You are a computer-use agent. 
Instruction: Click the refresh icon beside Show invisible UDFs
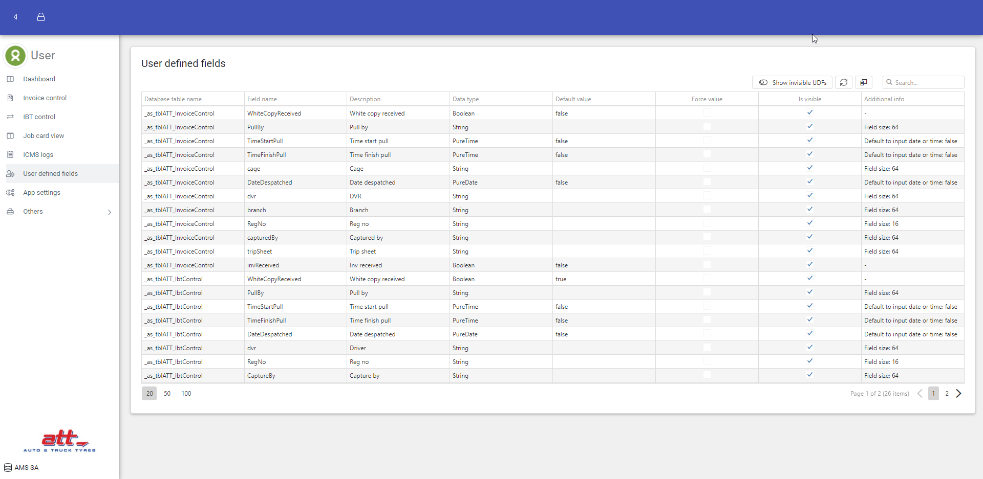(844, 82)
